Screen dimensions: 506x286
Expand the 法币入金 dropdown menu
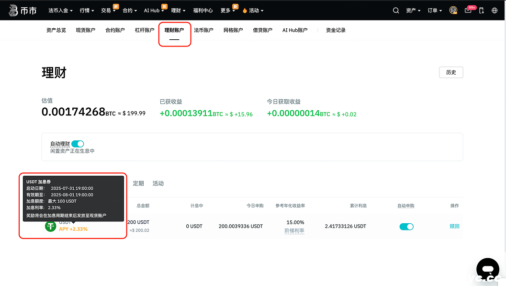pos(60,11)
